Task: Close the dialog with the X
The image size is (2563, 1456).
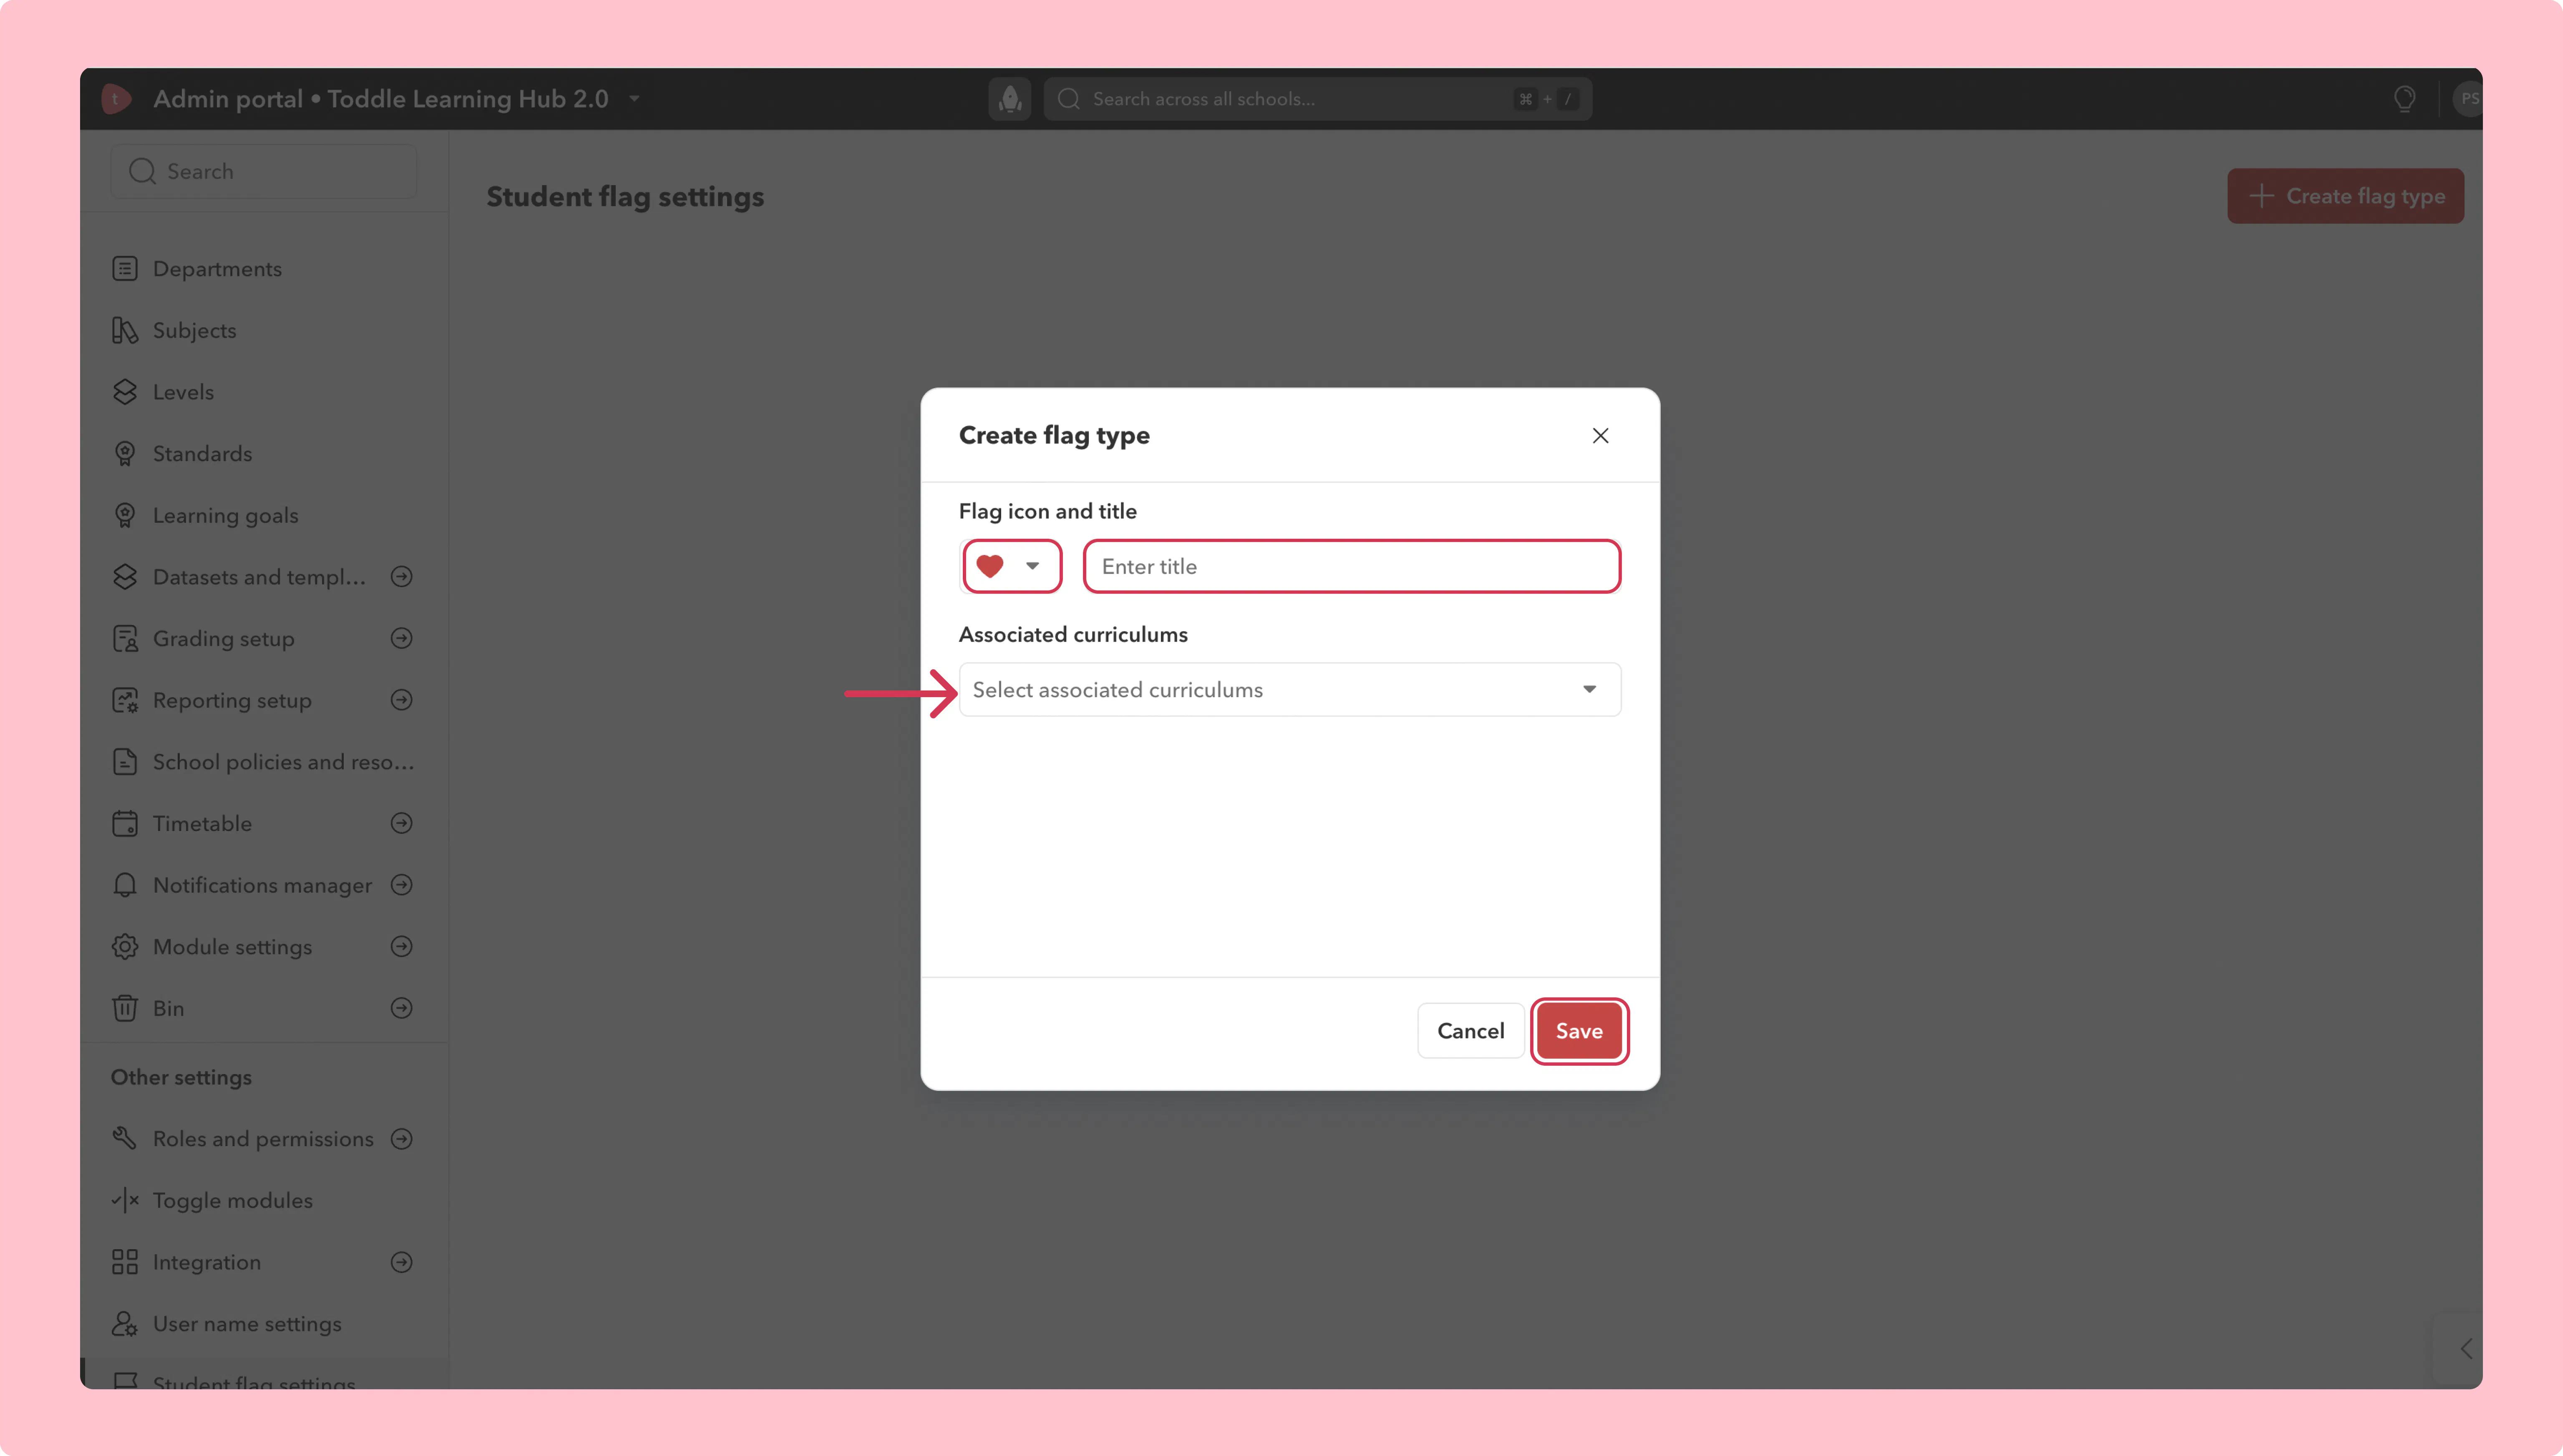Action: [1601, 436]
